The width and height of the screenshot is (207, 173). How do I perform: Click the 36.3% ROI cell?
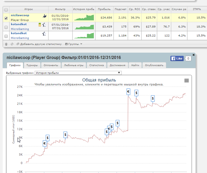point(135,18)
